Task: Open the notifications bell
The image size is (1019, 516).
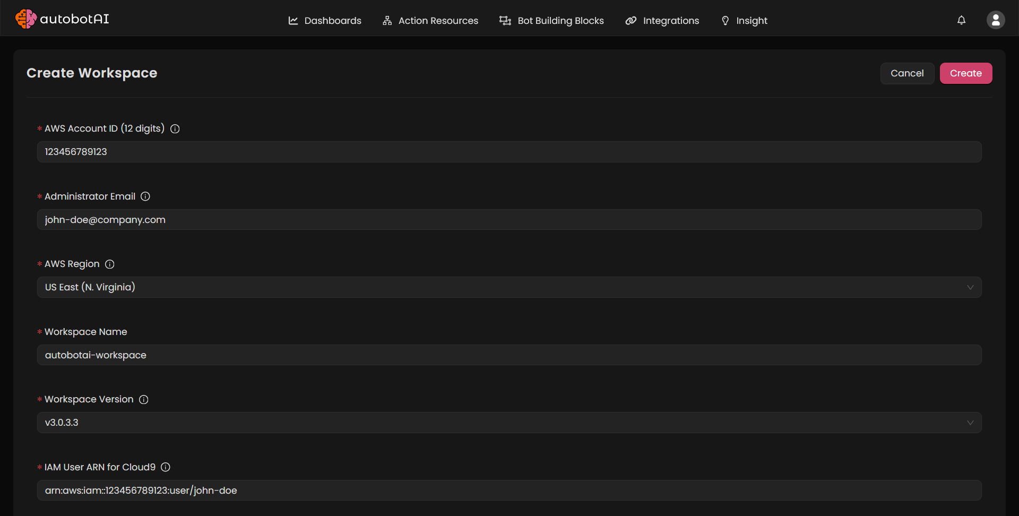Action: click(x=961, y=20)
